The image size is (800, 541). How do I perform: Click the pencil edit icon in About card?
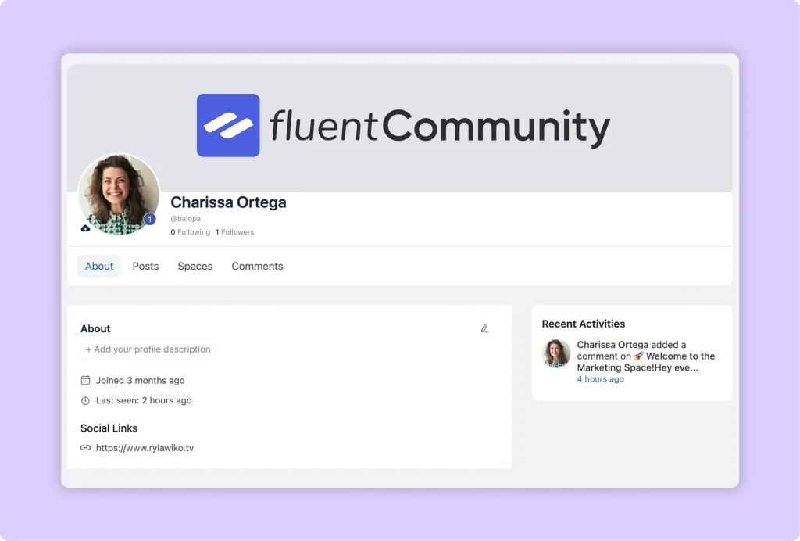(x=484, y=328)
